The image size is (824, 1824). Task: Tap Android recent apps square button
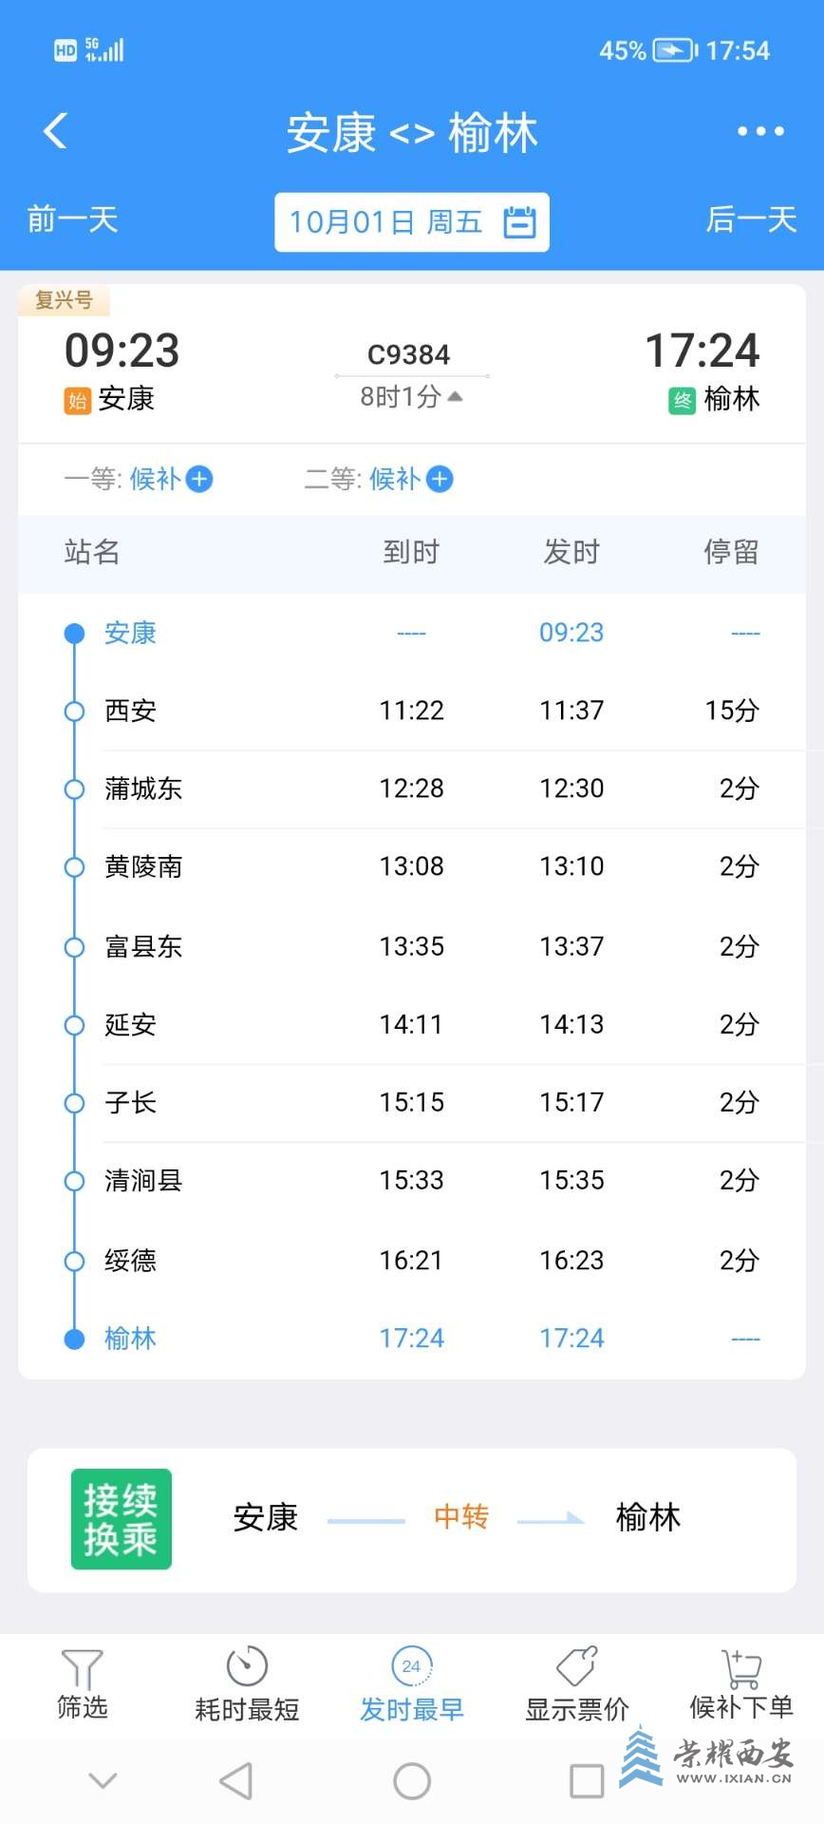tap(587, 1781)
